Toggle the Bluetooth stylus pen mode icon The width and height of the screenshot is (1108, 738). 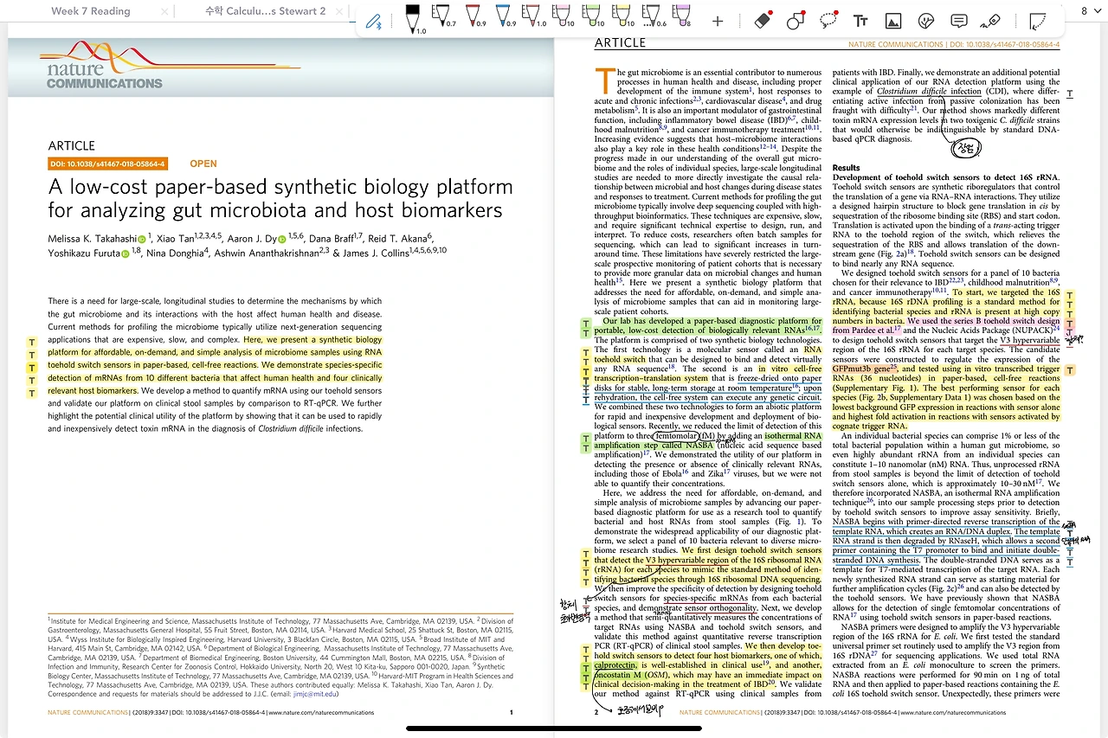pyautogui.click(x=374, y=22)
